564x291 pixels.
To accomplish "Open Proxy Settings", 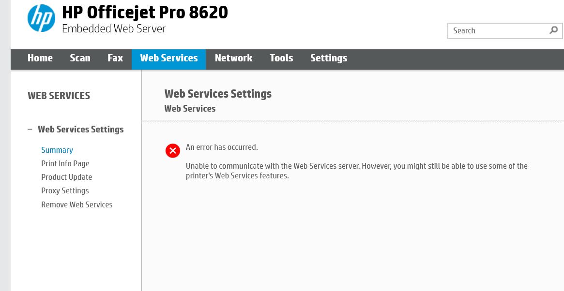I will pyautogui.click(x=65, y=190).
